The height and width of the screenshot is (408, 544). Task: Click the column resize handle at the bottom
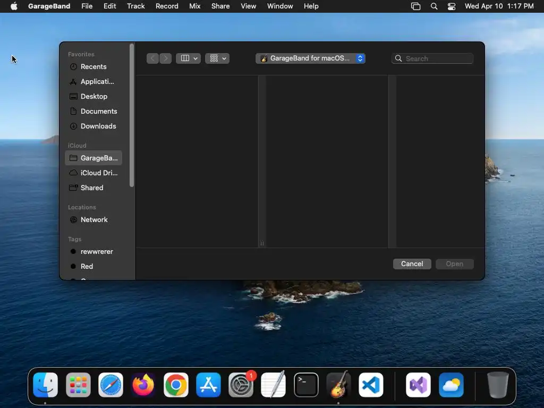pos(262,243)
